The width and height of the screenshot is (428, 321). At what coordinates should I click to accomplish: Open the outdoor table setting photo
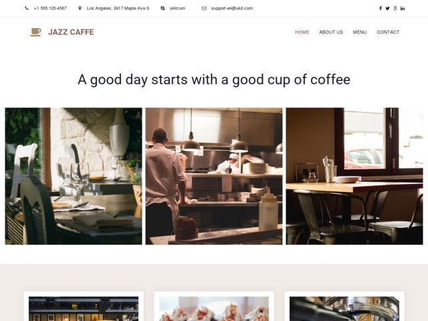[74, 176]
